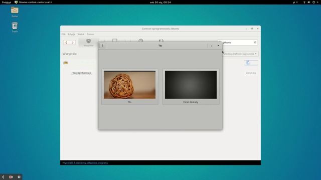Click the Więcej informacji button

point(81,73)
